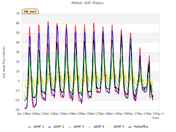Viewport: 176px width, 132px height.
Task: Click the Soil Heat Flux y-axis title
Action: click(4, 62)
